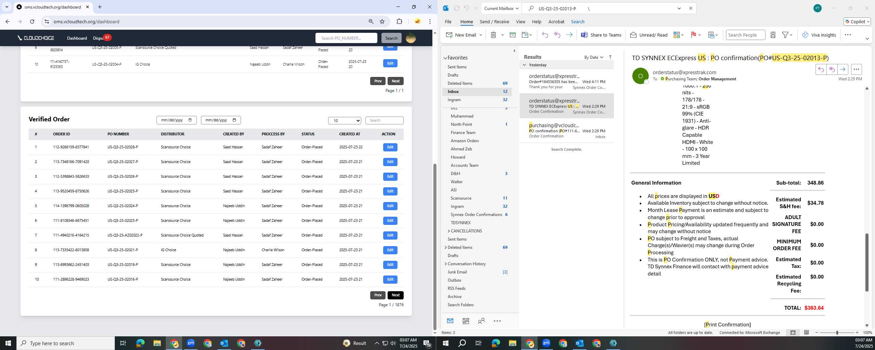This screenshot has width=875, height=350.
Task: Open the New Email dropdown arrow
Action: (481, 35)
